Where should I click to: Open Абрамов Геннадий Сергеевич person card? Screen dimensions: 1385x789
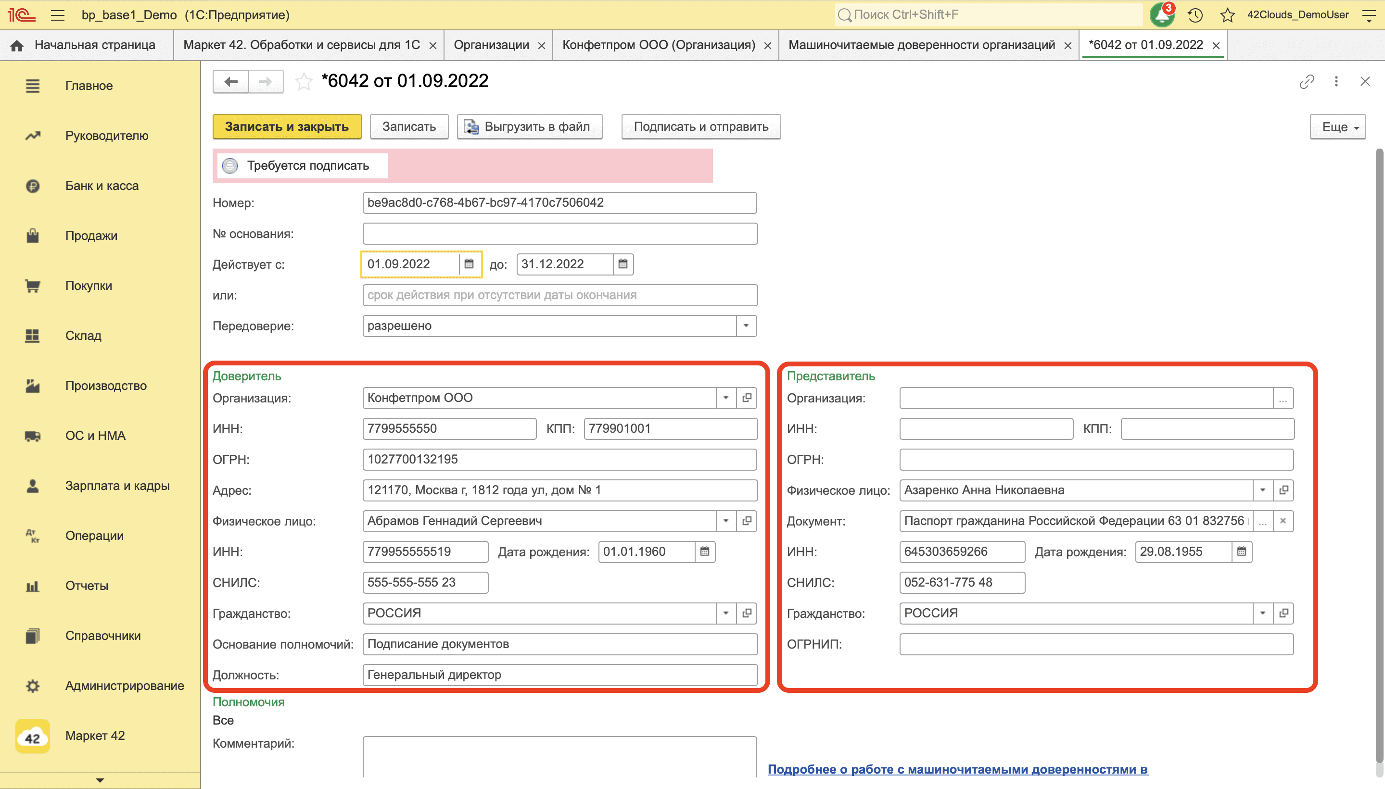click(747, 521)
